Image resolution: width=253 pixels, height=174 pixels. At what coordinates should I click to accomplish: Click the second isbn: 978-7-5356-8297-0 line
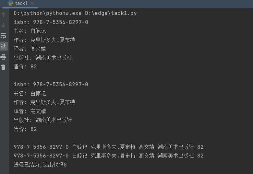[x=51, y=85]
